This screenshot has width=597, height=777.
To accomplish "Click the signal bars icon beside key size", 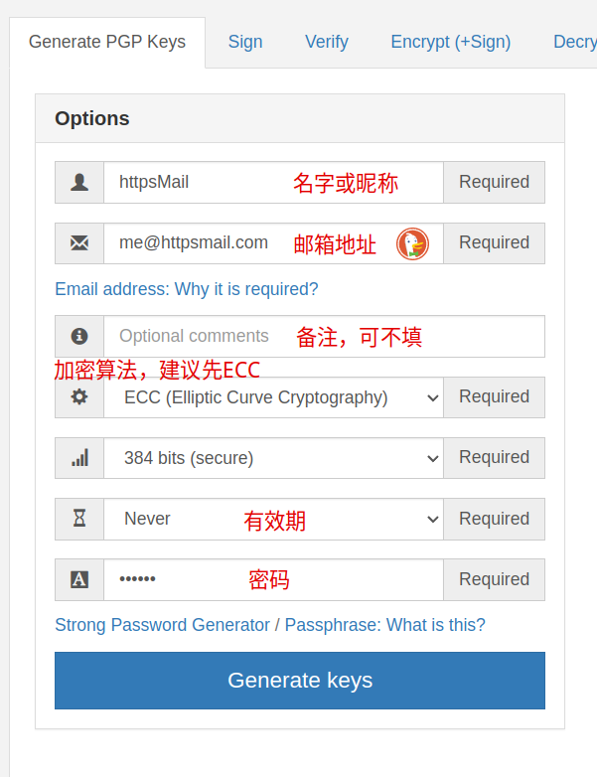I will [79, 457].
